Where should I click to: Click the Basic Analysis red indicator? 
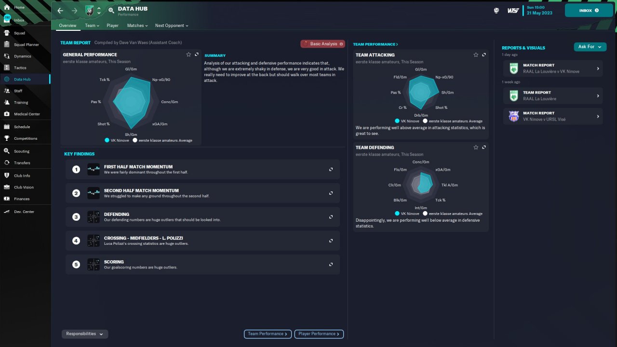click(x=323, y=44)
